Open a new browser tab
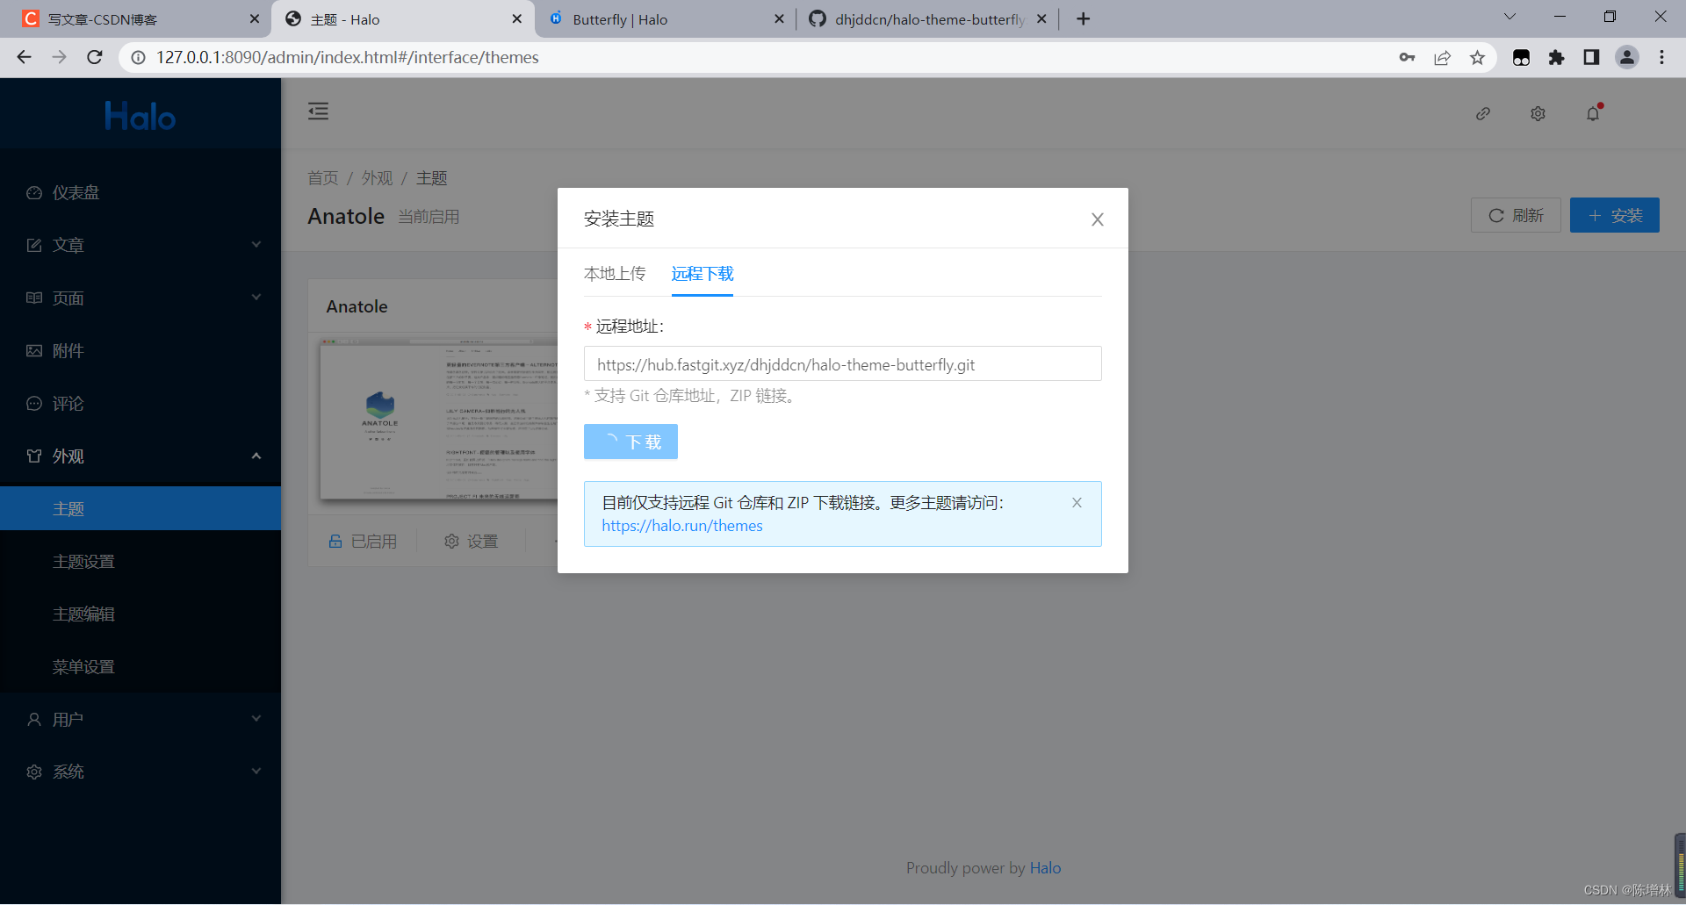The width and height of the screenshot is (1686, 905). pos(1083,19)
